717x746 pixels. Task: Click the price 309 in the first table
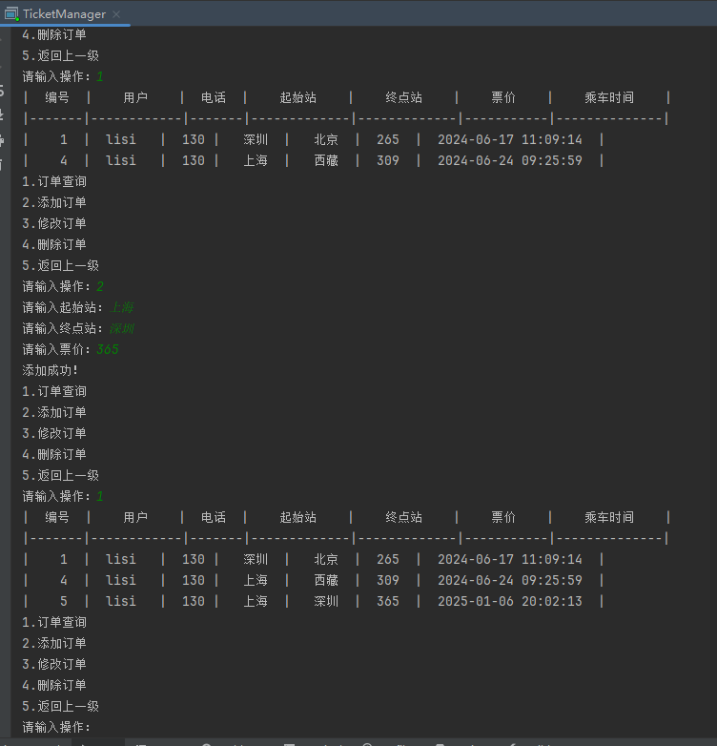point(387,160)
